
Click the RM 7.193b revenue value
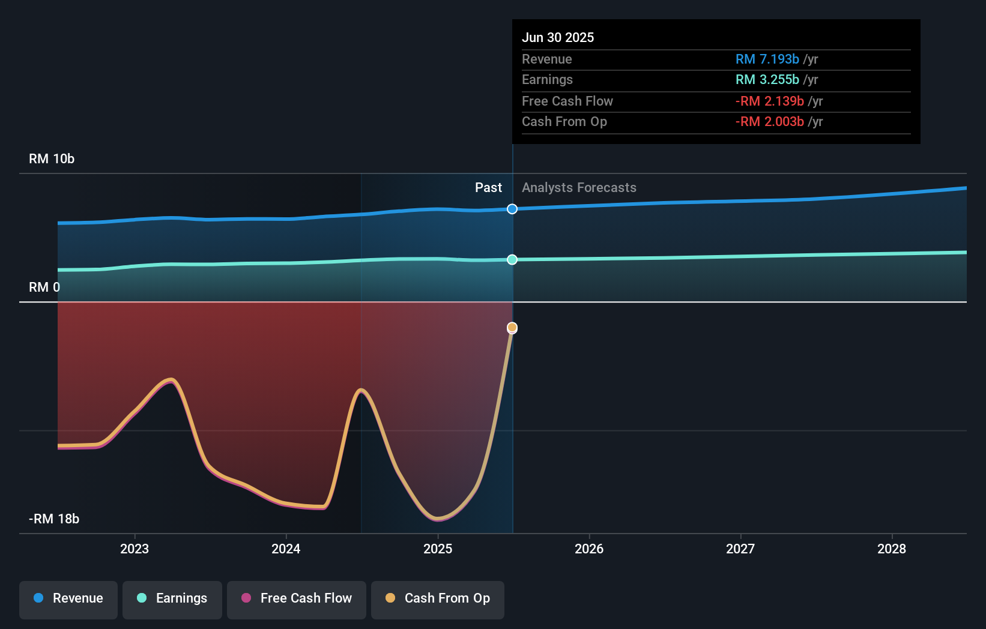pos(767,59)
